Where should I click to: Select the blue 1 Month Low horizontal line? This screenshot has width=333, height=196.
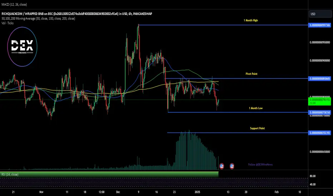tap(238, 112)
